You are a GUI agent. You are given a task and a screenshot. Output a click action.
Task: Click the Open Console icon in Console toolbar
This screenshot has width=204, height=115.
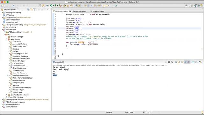(x=200, y=62)
